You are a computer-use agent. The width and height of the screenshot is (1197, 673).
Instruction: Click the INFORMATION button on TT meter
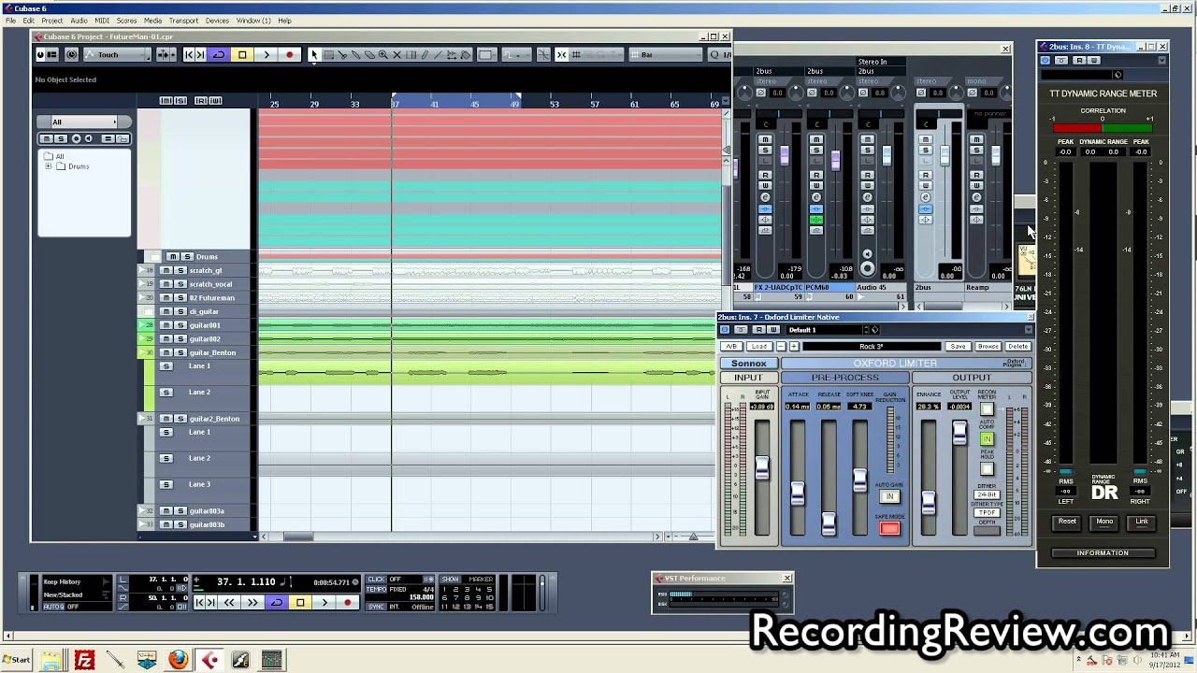point(1103,553)
